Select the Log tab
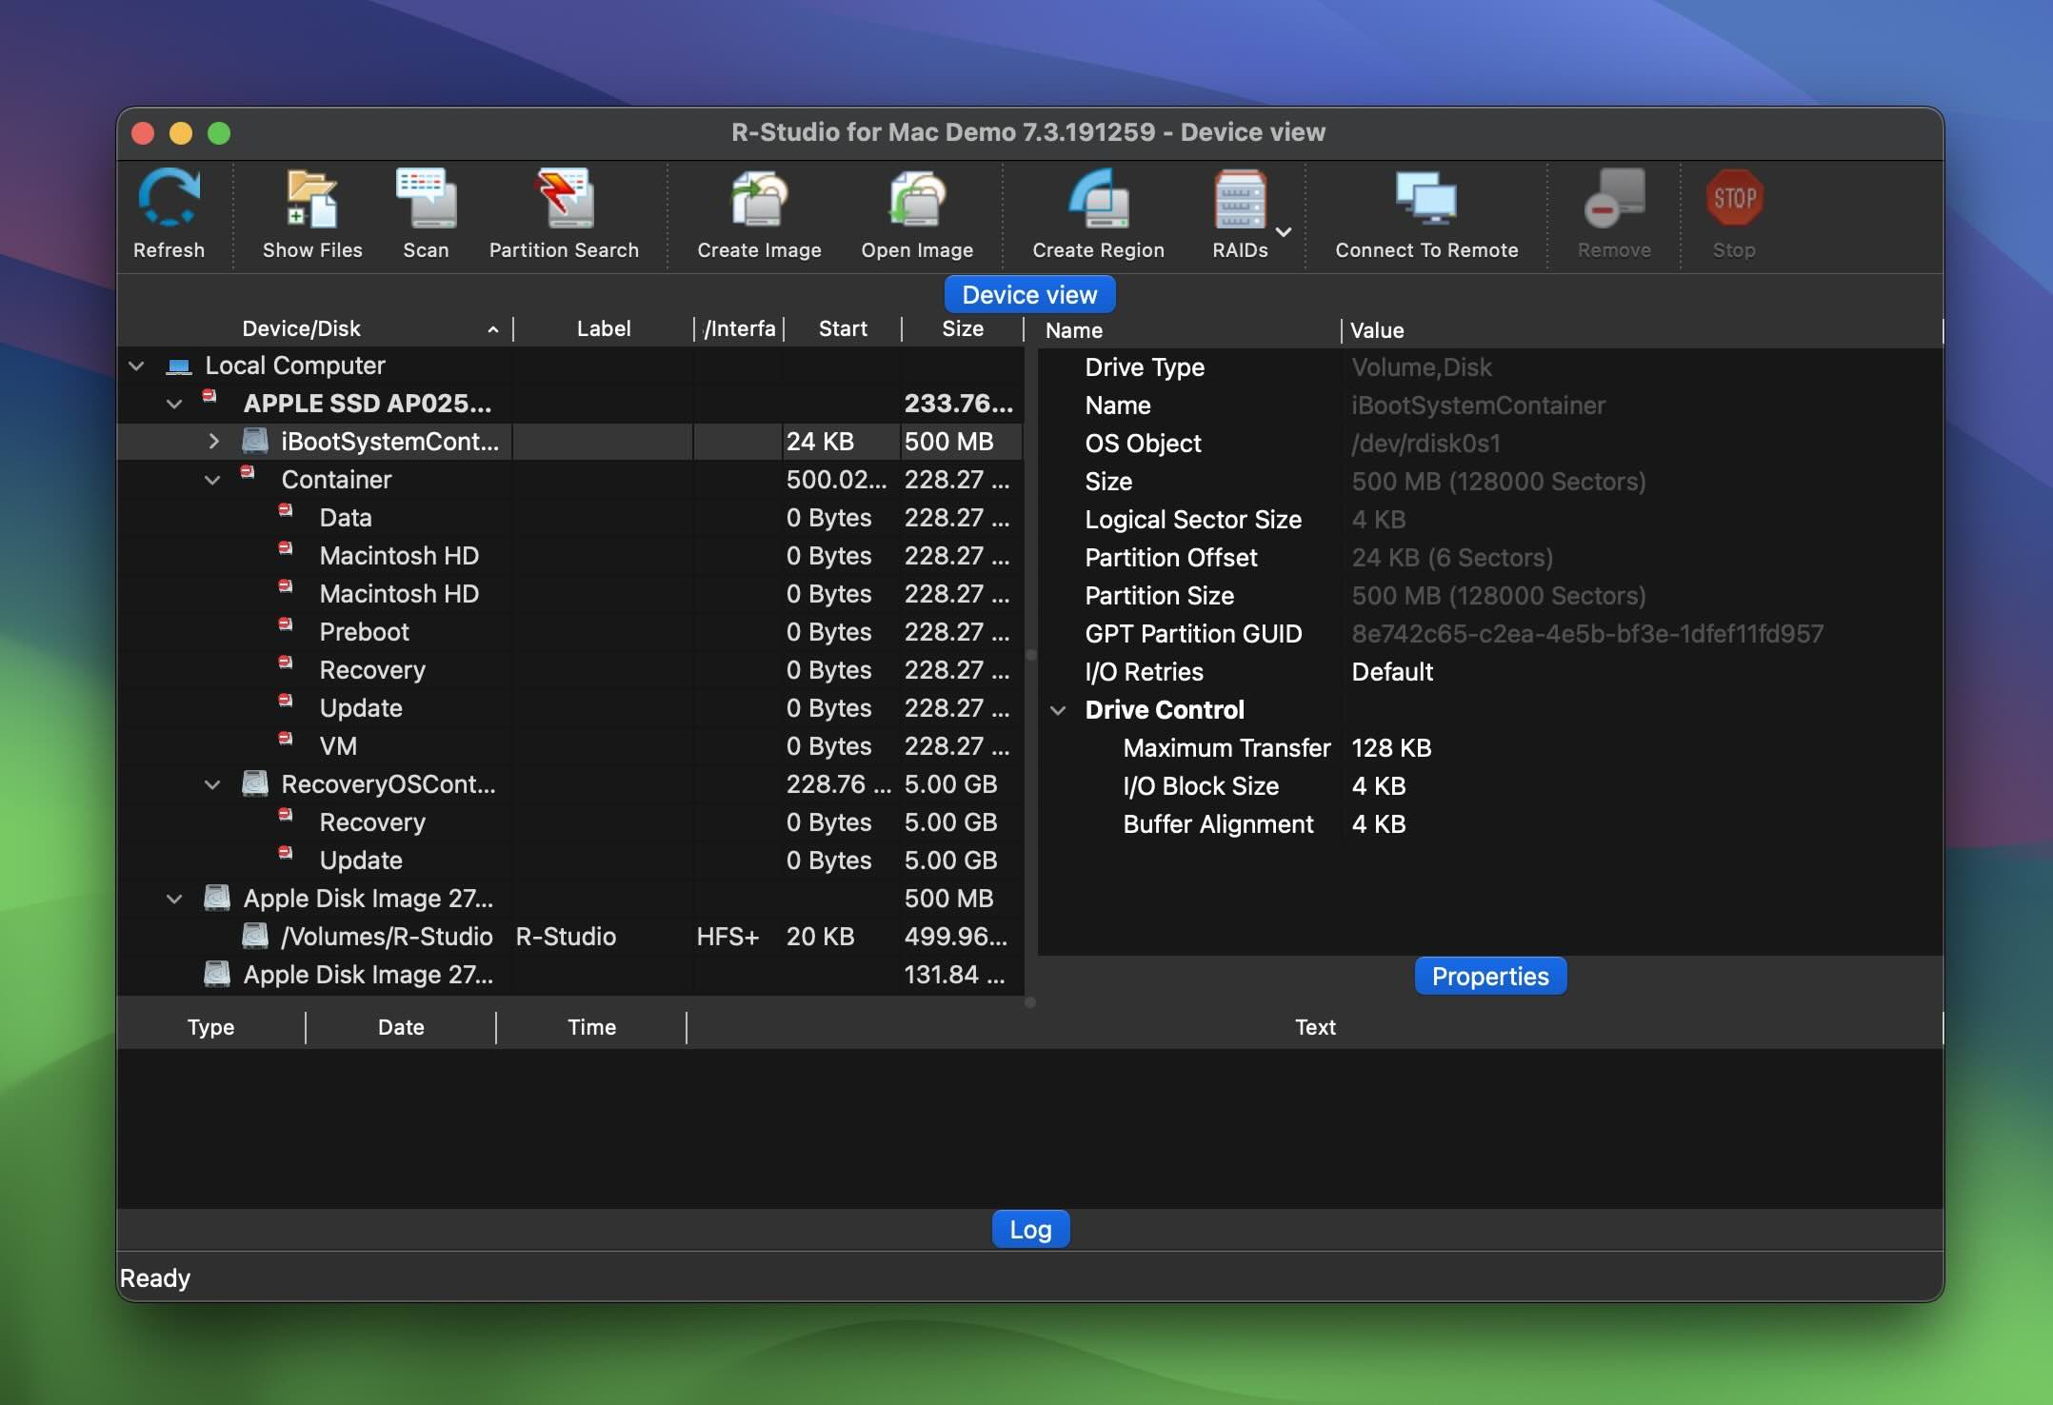 (1030, 1230)
